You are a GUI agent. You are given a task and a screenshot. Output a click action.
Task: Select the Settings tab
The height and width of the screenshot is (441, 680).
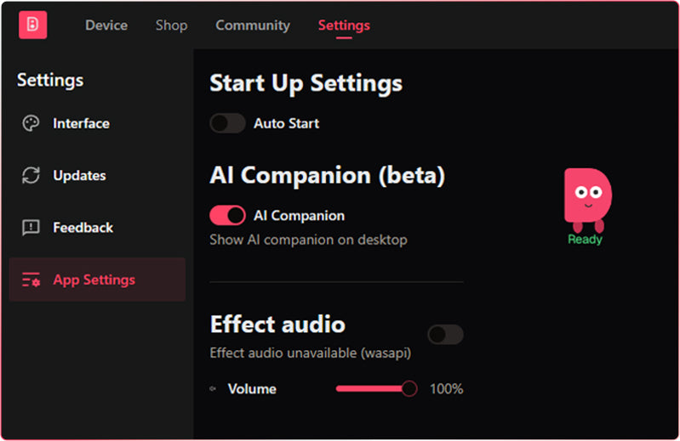click(344, 25)
